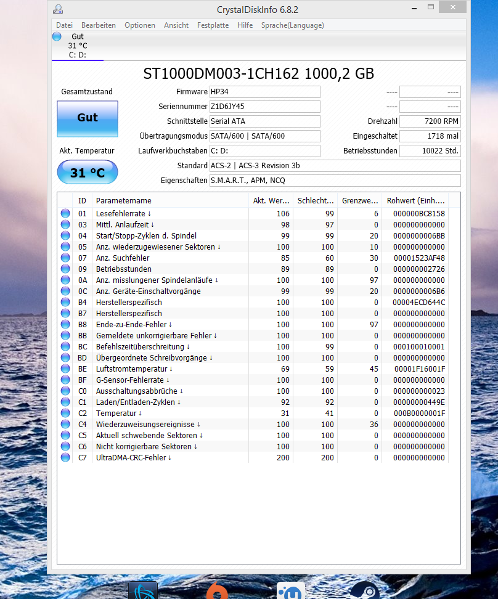Click status orb in Temperatur row C2
The width and height of the screenshot is (498, 599).
tap(65, 412)
